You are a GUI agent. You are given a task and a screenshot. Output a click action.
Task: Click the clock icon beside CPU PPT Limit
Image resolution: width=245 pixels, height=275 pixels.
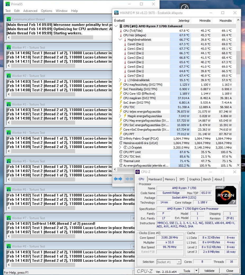(121, 152)
